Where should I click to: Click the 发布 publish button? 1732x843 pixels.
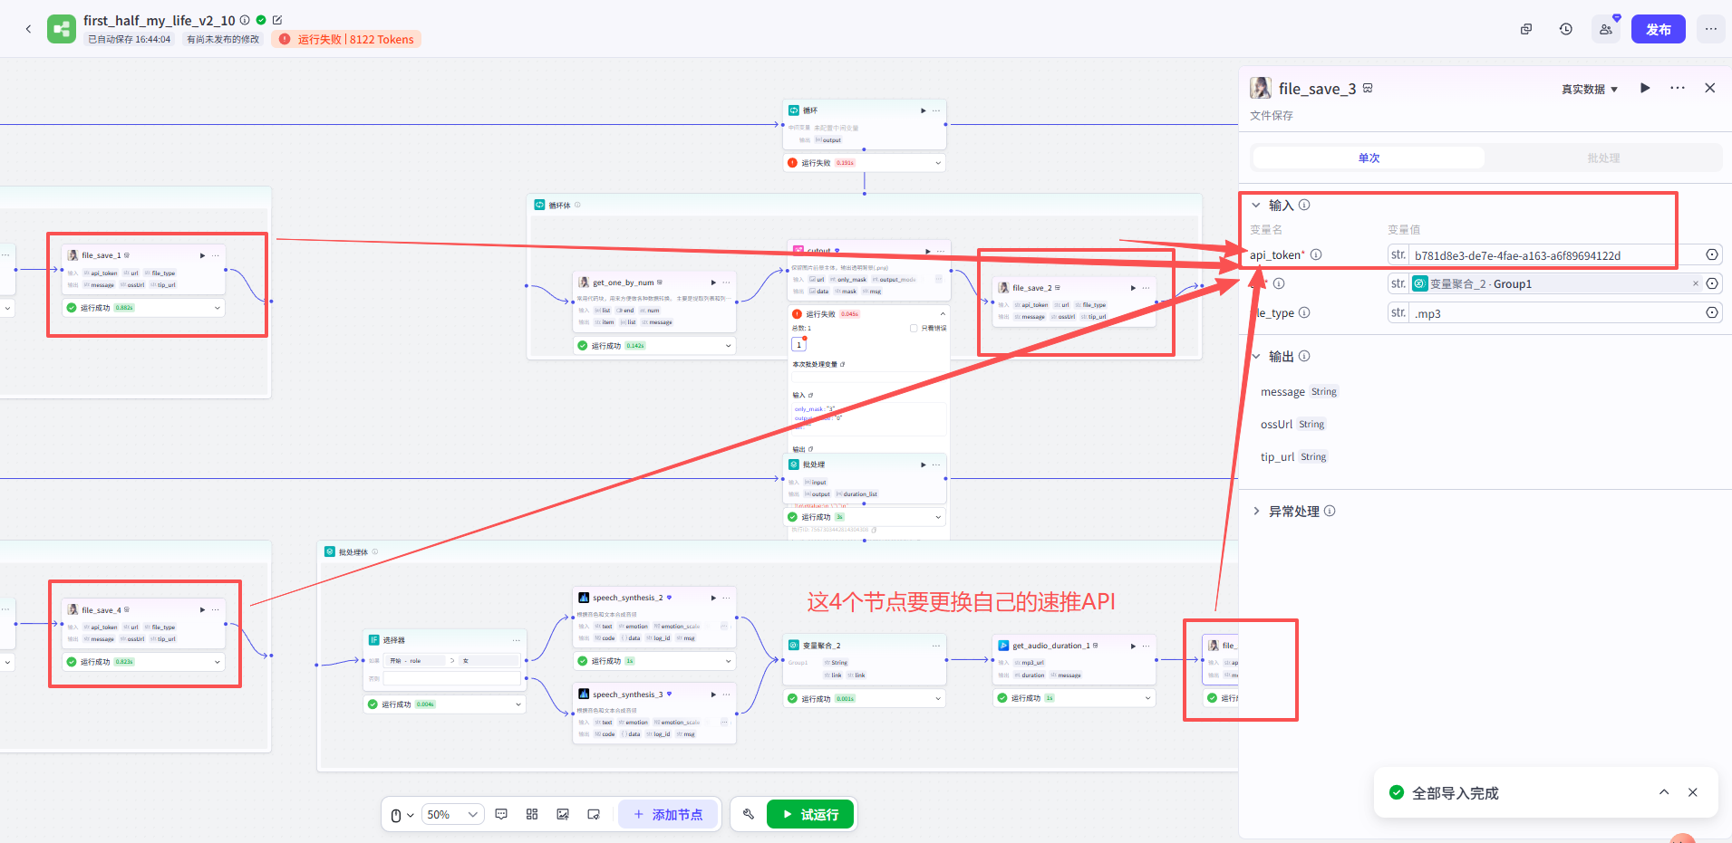pyautogui.click(x=1658, y=29)
